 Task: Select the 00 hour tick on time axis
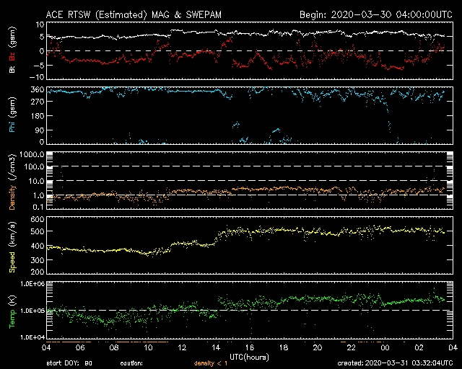tap(386, 347)
